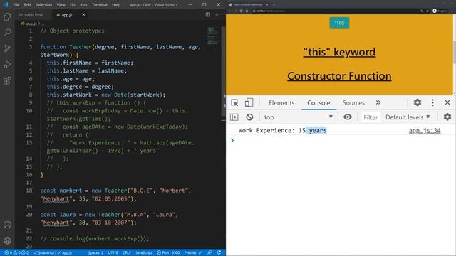Click the errors and warnings status indicator
Viewport: 456px width, 256px height.
(16, 253)
